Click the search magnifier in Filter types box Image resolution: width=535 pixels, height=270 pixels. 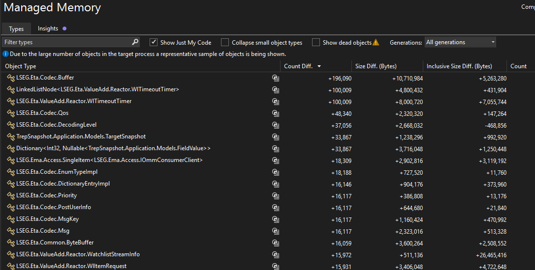point(135,42)
